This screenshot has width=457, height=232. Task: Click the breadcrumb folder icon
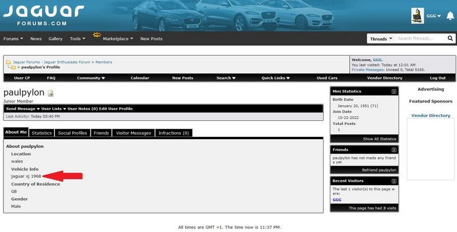point(9,62)
